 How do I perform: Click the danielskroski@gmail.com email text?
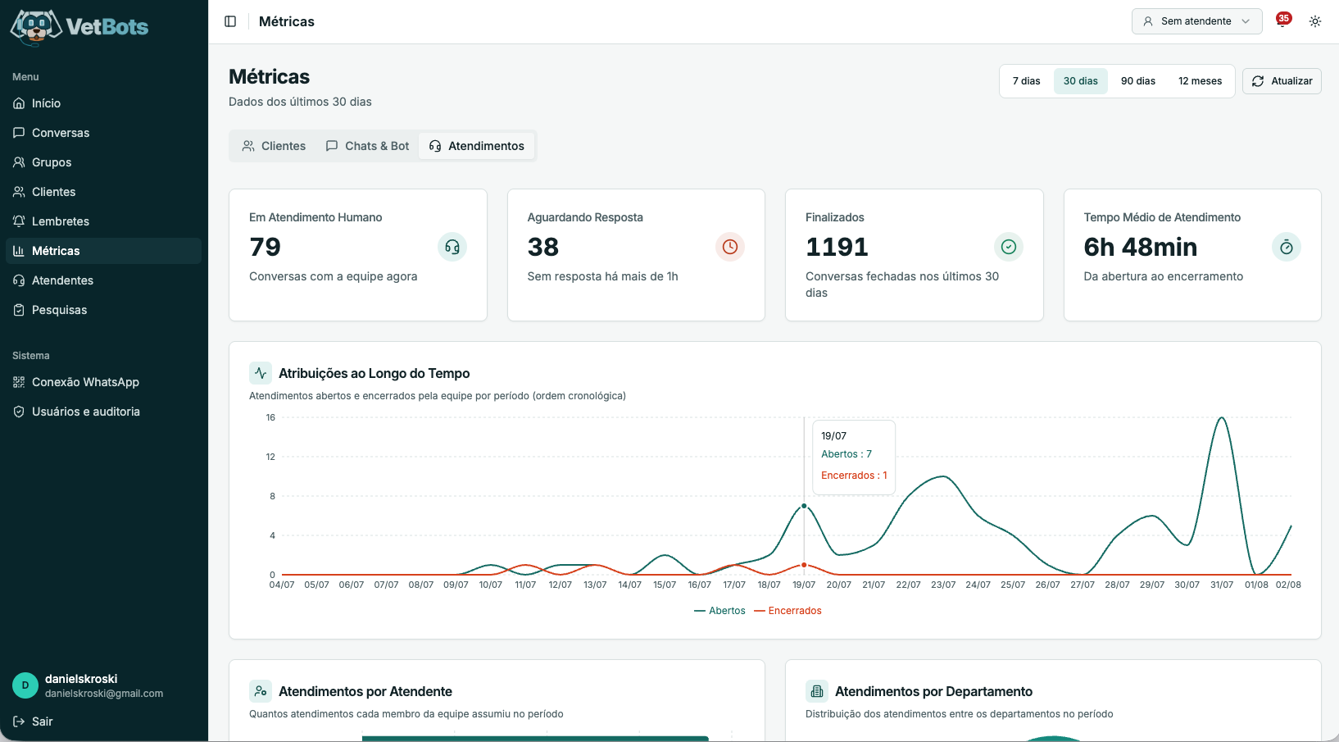pos(104,694)
